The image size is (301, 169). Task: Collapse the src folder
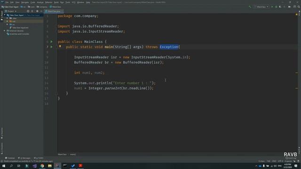tap(8, 24)
